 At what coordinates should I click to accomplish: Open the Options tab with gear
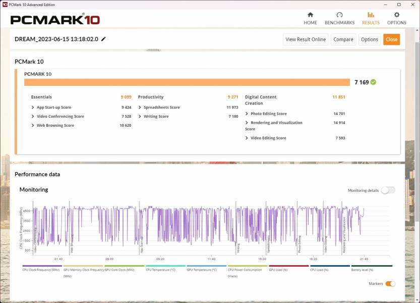pyautogui.click(x=396, y=19)
